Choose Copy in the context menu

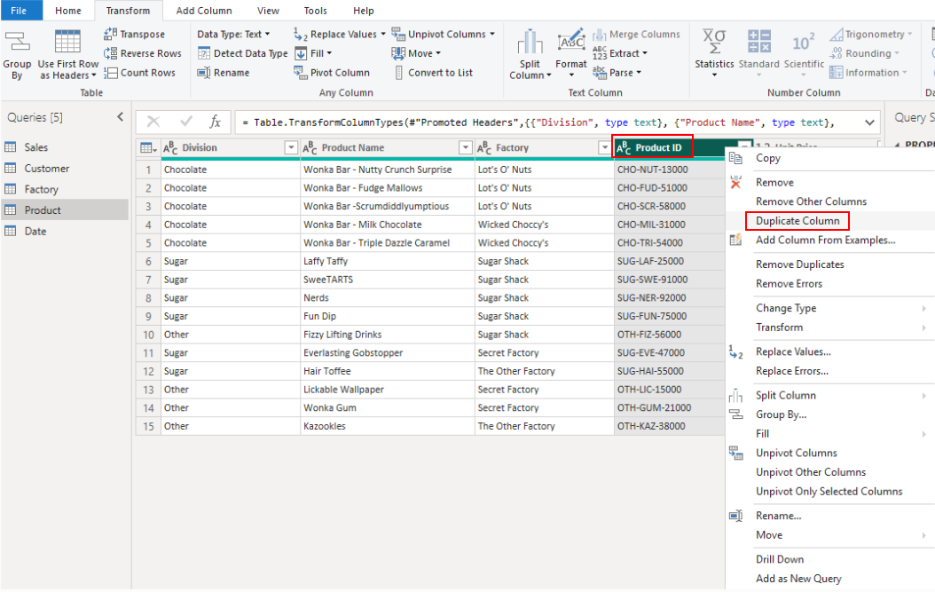pos(767,158)
